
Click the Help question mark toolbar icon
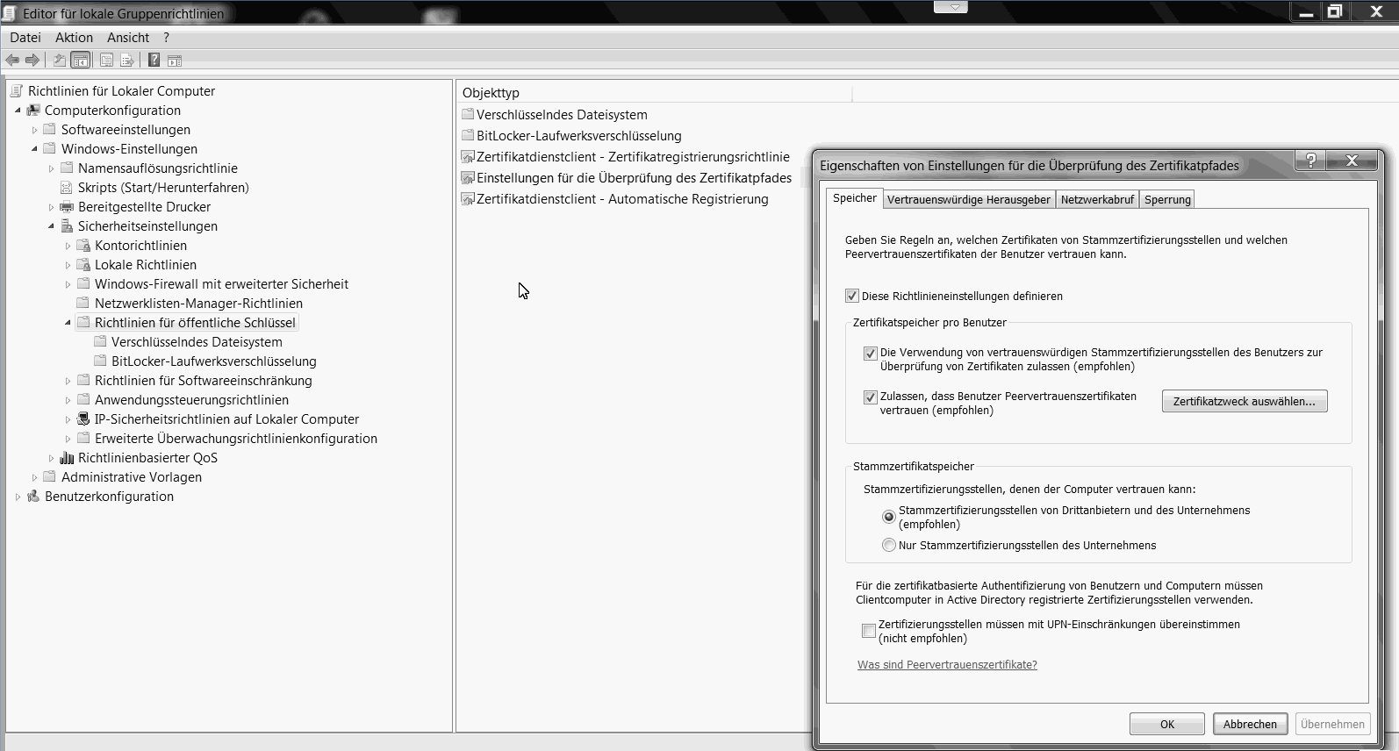tap(154, 61)
